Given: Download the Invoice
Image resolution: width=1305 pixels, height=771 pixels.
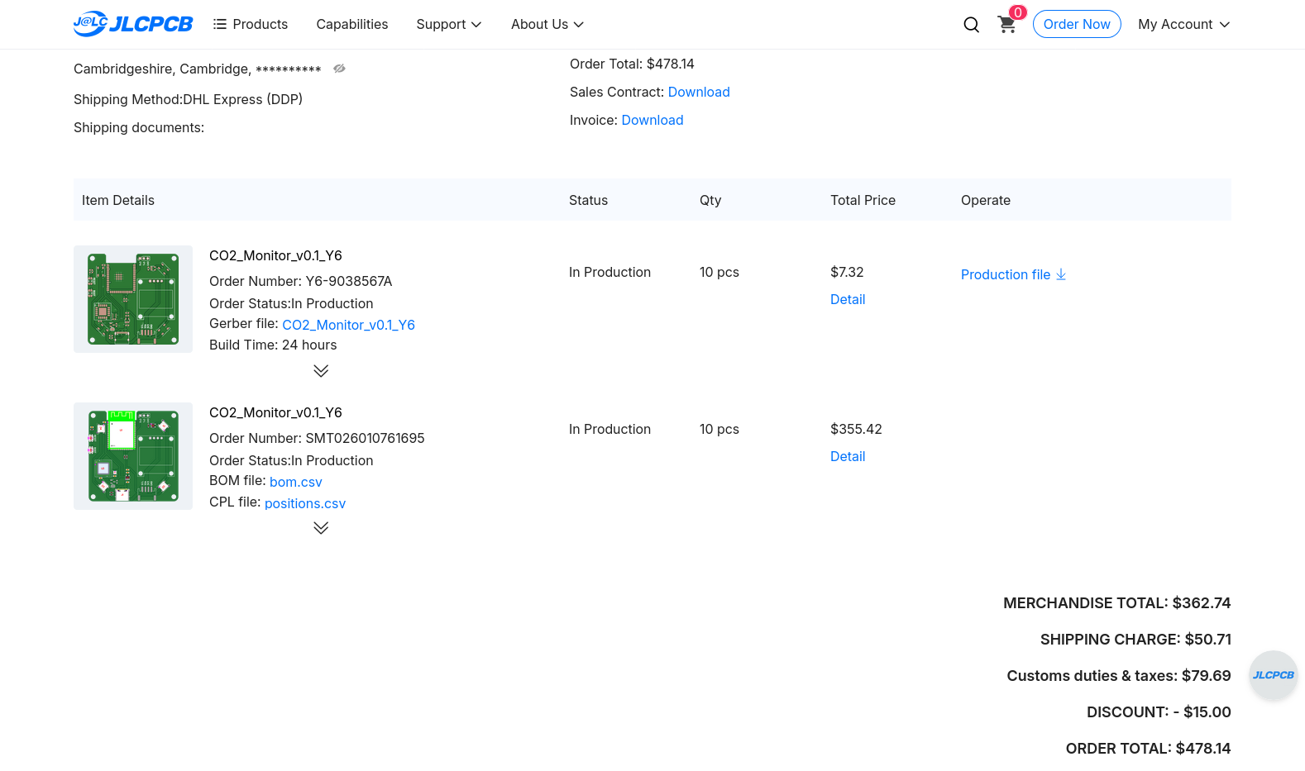Looking at the screenshot, I should coord(652,120).
